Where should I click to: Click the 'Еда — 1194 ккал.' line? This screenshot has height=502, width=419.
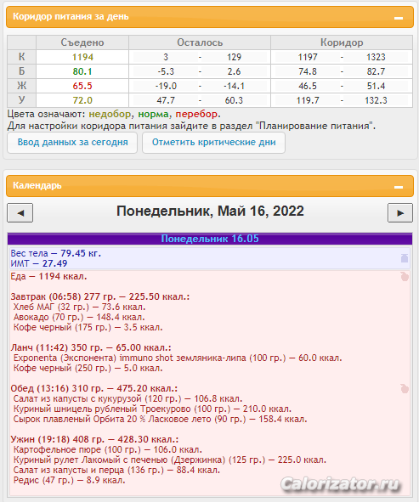point(48,277)
